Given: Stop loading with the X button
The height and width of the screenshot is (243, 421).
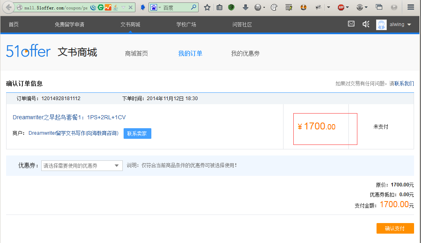Looking at the screenshot, I should coord(131,7).
